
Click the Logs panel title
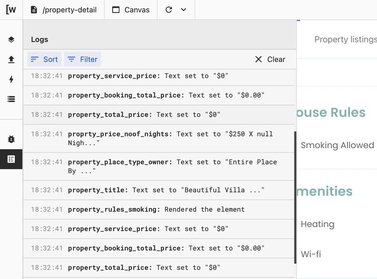click(40, 40)
